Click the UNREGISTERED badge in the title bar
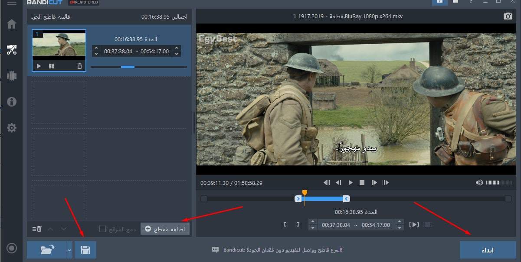Screen dimensions: 521x262 84,2
